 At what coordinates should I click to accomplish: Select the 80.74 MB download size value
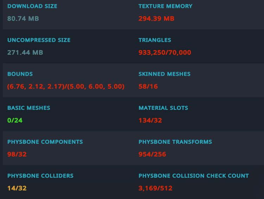[23, 19]
